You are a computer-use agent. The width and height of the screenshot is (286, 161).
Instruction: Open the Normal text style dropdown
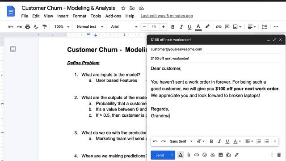(90, 27)
